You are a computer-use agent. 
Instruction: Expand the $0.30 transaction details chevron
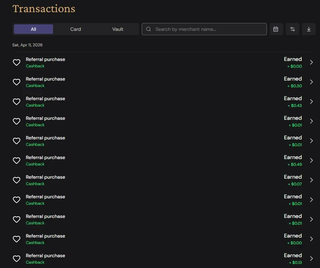[x=312, y=82]
